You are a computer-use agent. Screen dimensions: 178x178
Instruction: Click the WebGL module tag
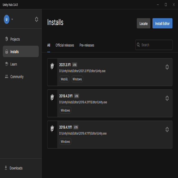pyautogui.click(x=64, y=79)
